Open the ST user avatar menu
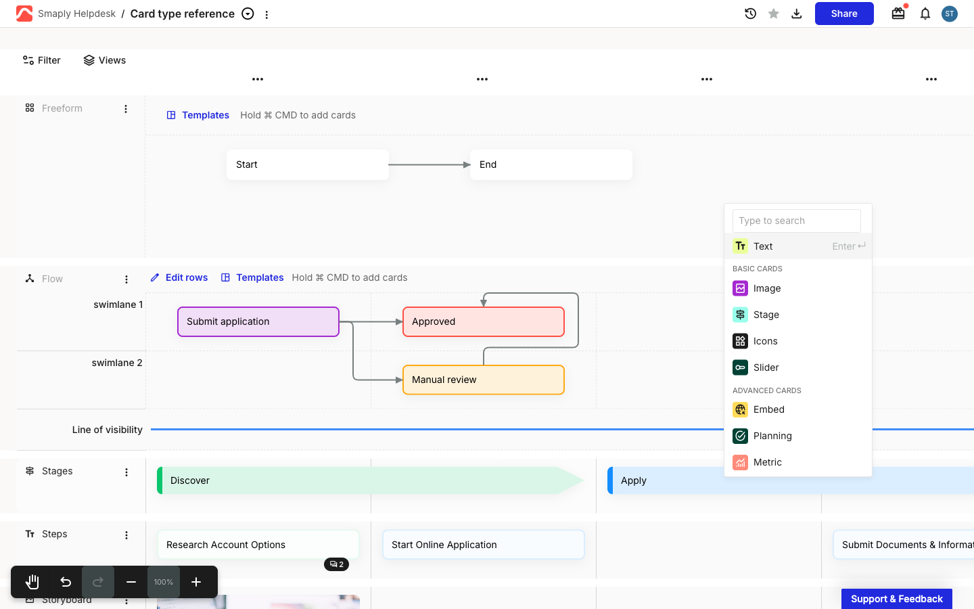 coord(950,14)
